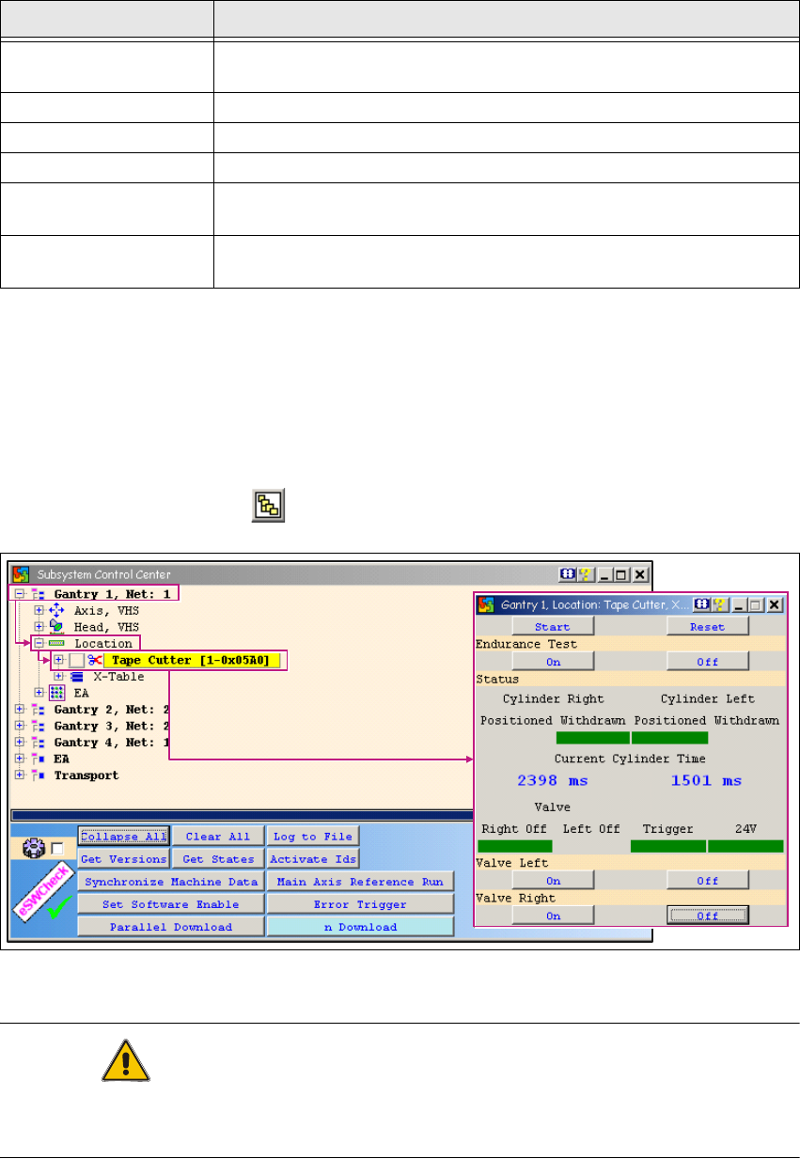The width and height of the screenshot is (800, 1159).
Task: Tick the checkbox beside Tape Cutter
Action: coord(77,661)
